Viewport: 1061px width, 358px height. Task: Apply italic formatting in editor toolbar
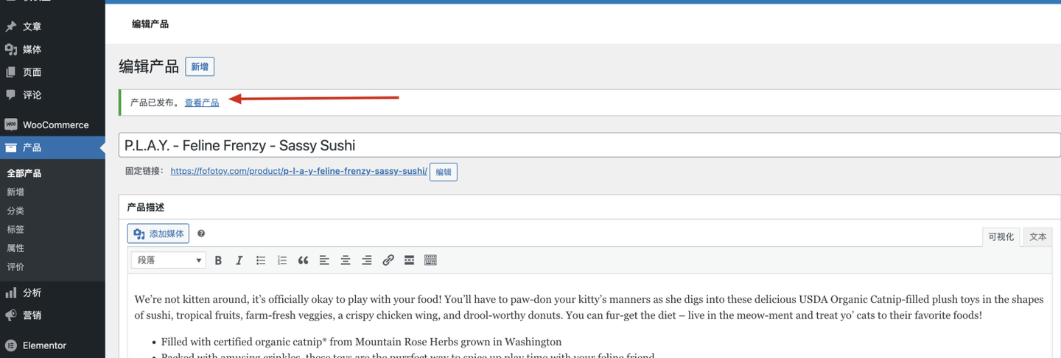(x=239, y=260)
